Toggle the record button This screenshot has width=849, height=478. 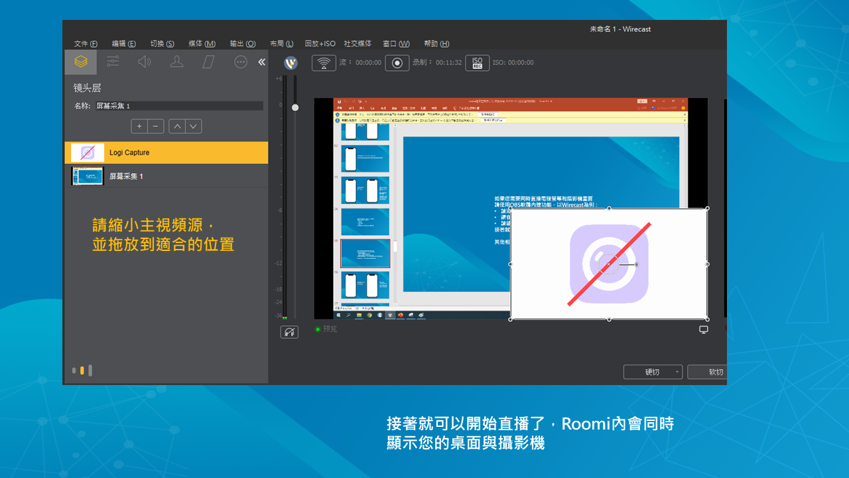[x=397, y=62]
